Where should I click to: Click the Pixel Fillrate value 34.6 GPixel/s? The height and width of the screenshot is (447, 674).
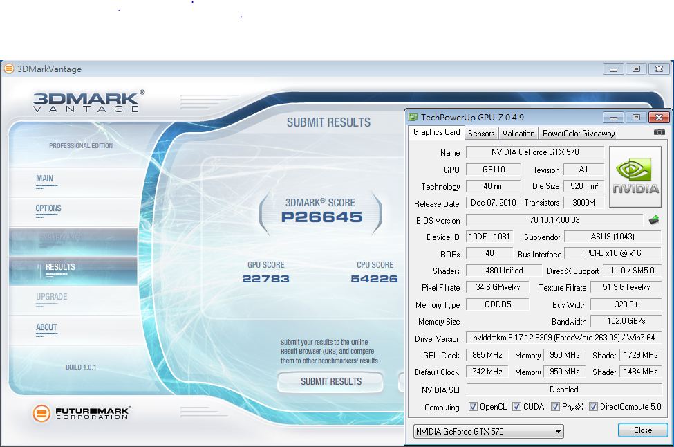tap(498, 287)
